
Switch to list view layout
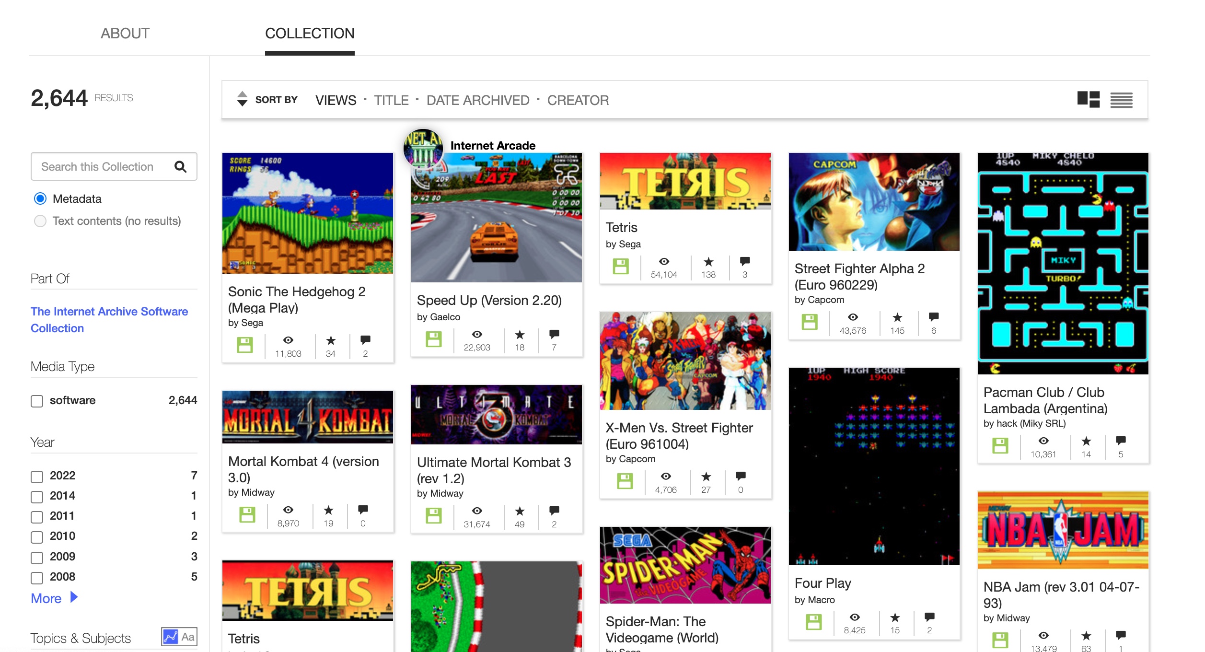[1121, 100]
